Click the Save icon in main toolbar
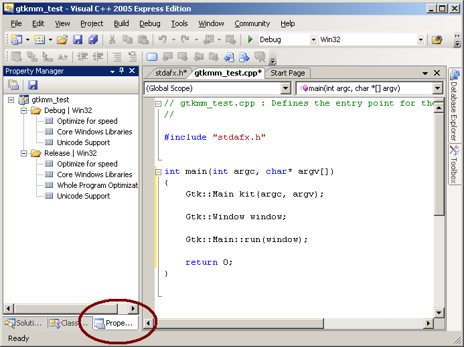 tap(78, 40)
